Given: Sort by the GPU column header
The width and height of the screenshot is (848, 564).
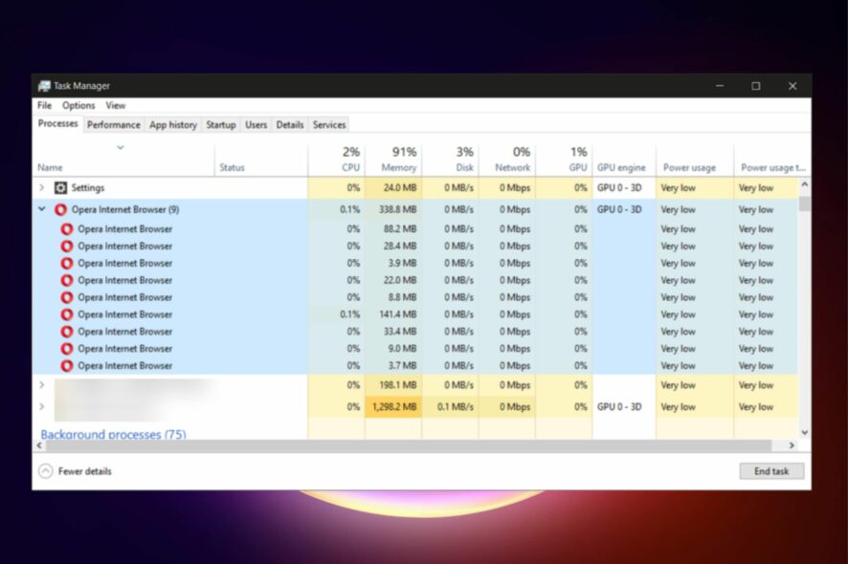Looking at the screenshot, I should click(564, 160).
